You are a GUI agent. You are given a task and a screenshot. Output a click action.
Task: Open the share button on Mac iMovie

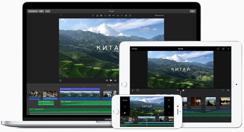(192, 11)
